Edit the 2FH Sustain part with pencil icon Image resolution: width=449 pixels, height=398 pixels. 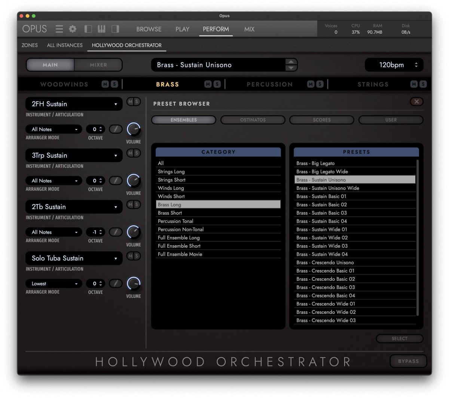pyautogui.click(x=116, y=129)
